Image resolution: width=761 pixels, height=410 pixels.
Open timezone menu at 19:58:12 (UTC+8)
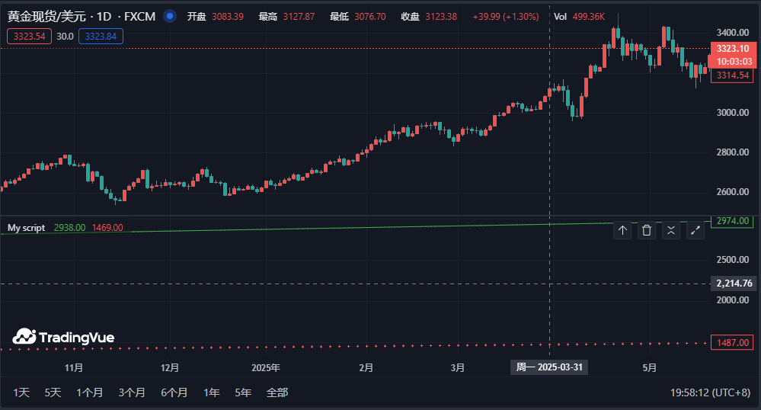[710, 392]
